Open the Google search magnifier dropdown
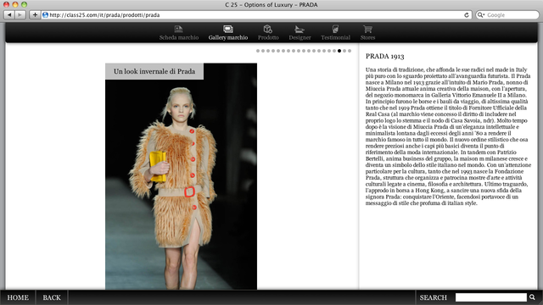Image resolution: width=543 pixels, height=305 pixels. [481, 15]
